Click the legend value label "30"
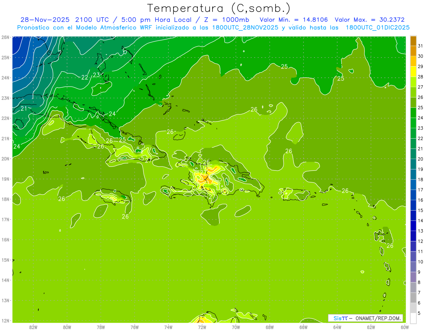 point(420,56)
